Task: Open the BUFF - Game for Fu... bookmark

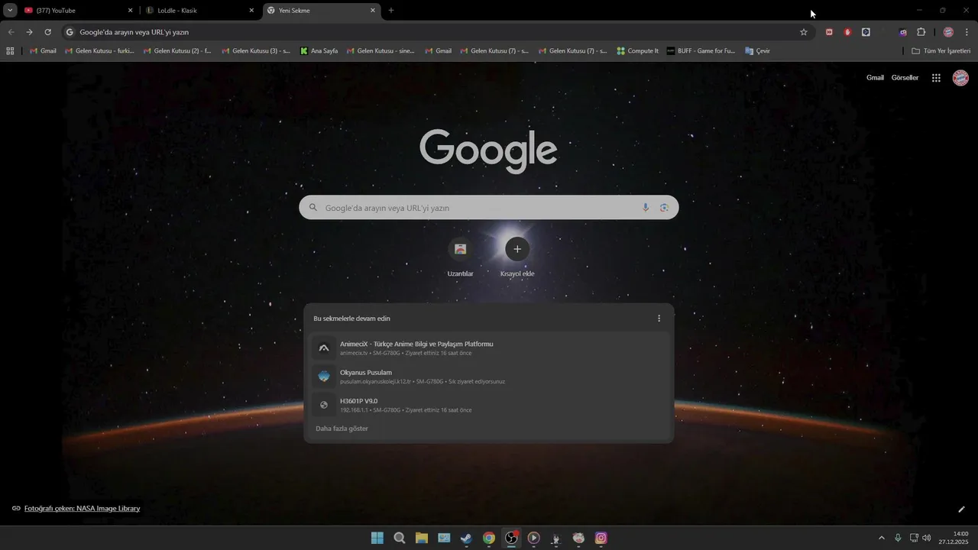Action: tap(701, 51)
